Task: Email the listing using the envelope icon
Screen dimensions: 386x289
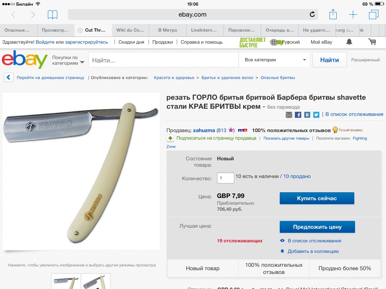Action: click(x=289, y=115)
